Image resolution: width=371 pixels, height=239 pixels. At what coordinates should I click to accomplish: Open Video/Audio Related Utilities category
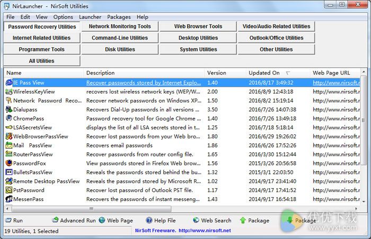[276, 26]
